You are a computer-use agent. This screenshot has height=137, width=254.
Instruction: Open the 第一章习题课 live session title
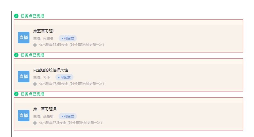pyautogui.click(x=45, y=109)
